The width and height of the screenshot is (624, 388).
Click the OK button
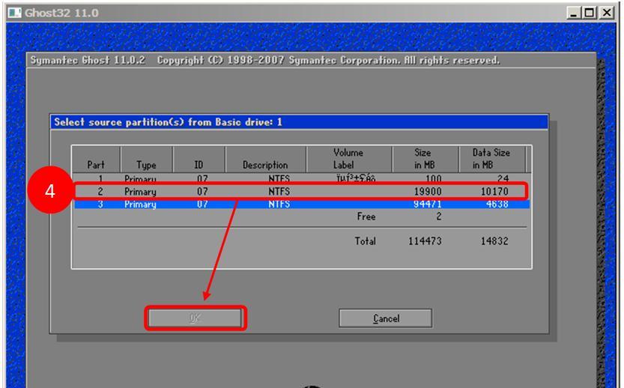(195, 318)
